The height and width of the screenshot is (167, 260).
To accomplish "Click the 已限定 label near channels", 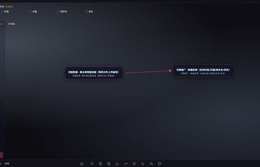I will tap(9, 6).
